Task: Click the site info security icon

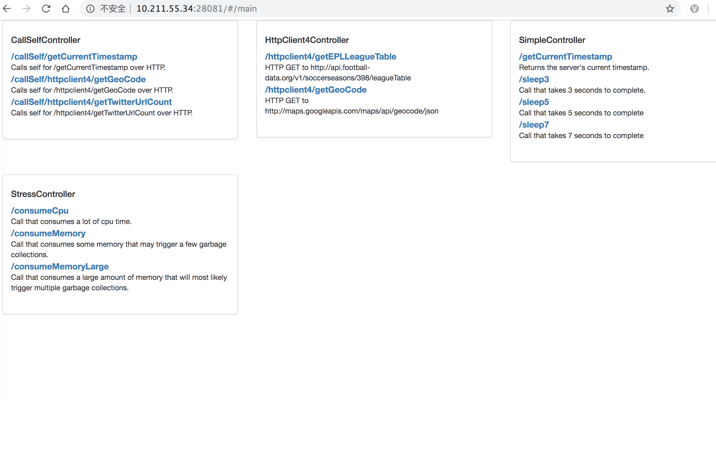Action: 90,9
